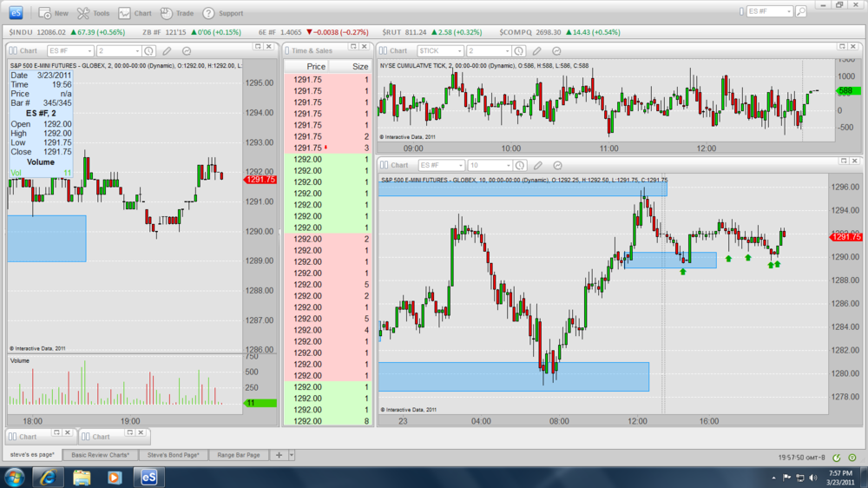Open the Trade menu
The width and height of the screenshot is (868, 488).
tap(176, 13)
